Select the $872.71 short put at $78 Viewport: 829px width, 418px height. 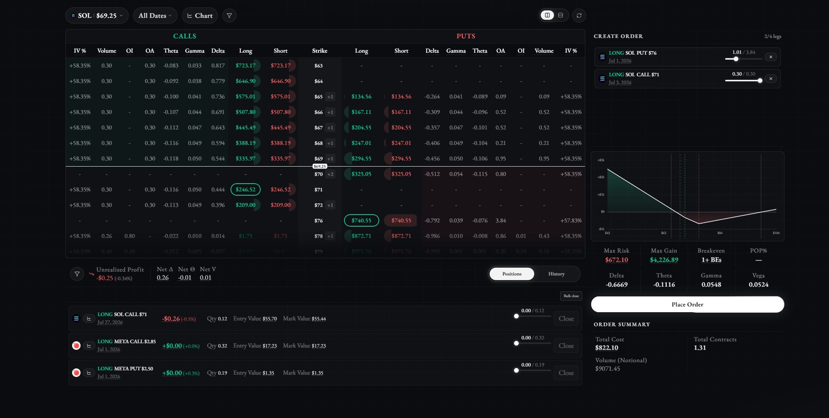click(401, 236)
